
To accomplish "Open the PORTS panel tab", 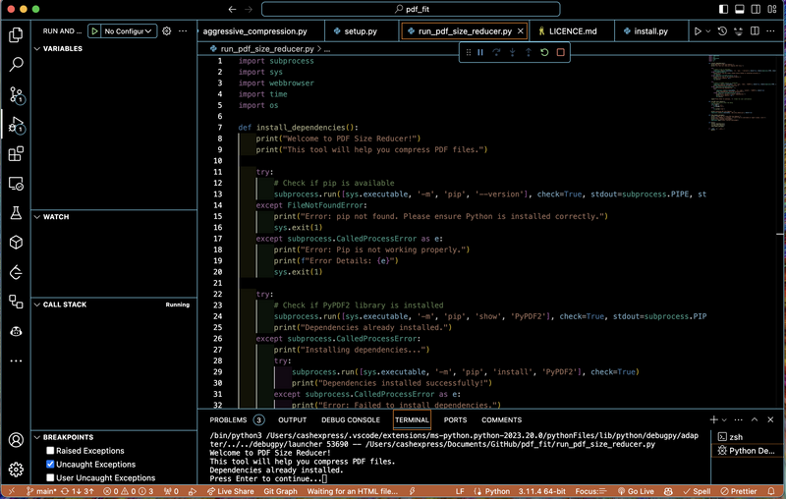I will [x=455, y=419].
